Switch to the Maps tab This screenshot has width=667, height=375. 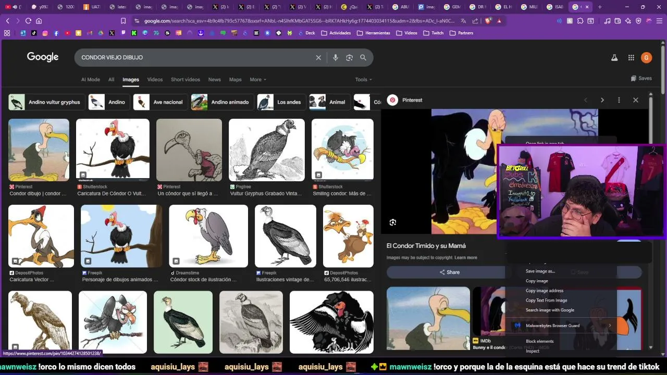235,80
